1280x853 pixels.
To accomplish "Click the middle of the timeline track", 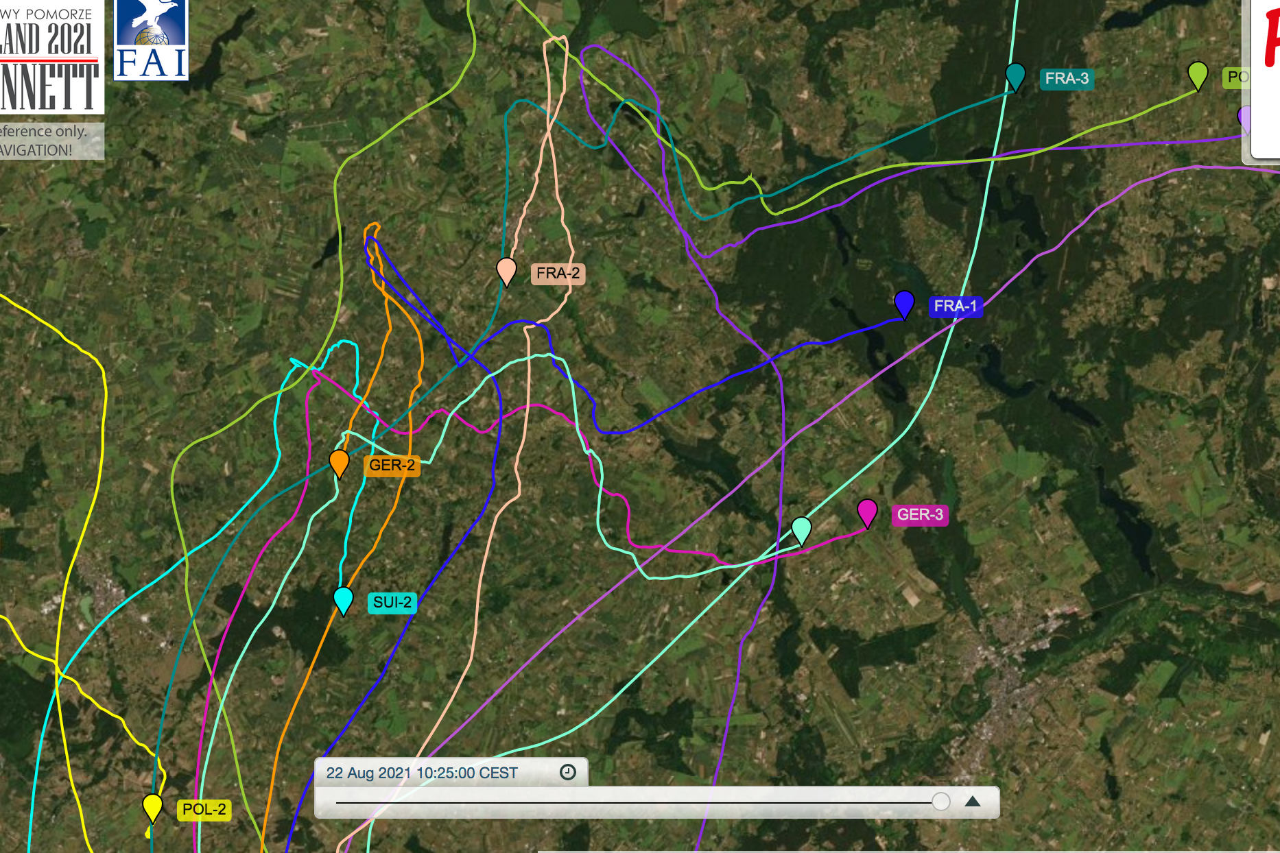I will [635, 802].
